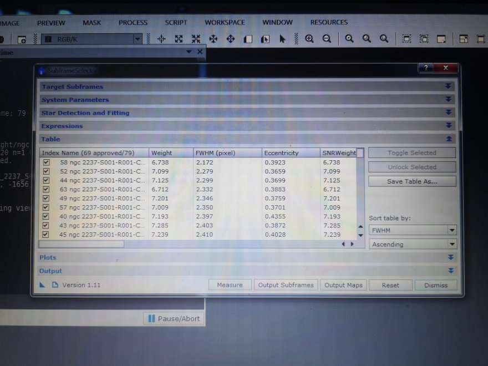
Task: Uncheck frame 58 checkbox
Action: (x=47, y=162)
